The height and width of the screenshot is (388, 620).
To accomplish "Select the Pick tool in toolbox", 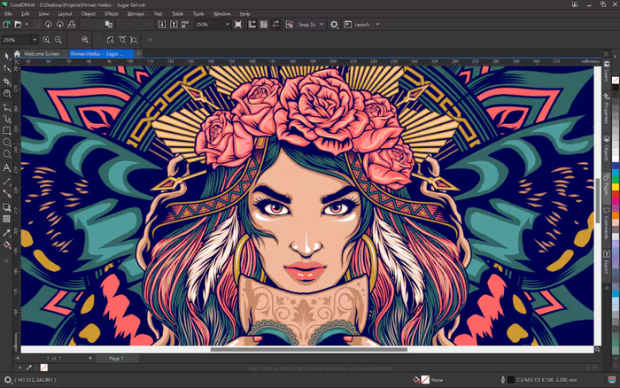I will (7, 55).
